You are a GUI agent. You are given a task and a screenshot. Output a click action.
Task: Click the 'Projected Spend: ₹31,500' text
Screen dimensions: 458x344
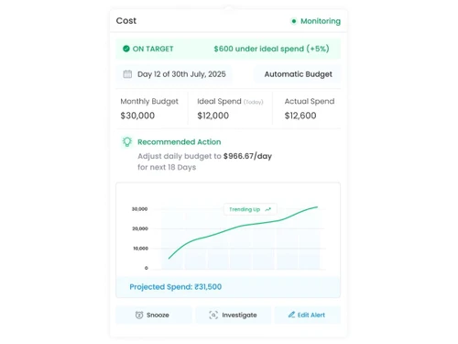[176, 287]
